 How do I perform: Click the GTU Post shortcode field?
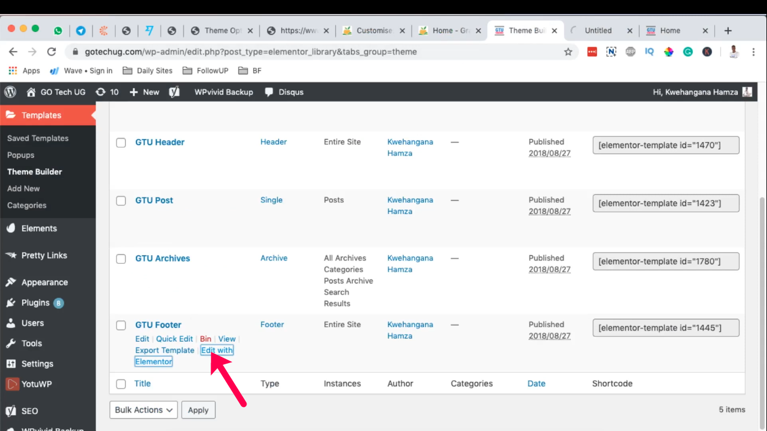666,203
